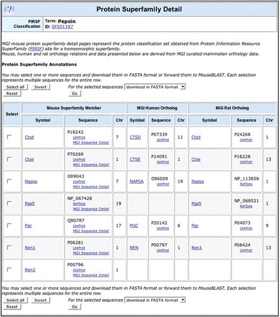Open the human NAPSA ortholog link
Viewport: 280px width, 317px height.
137,182
